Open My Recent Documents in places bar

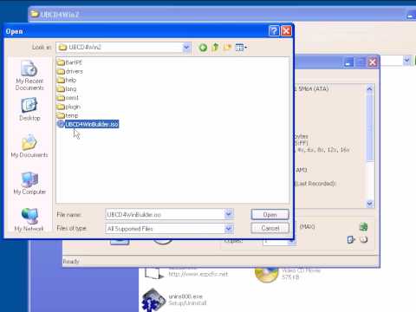click(x=29, y=75)
